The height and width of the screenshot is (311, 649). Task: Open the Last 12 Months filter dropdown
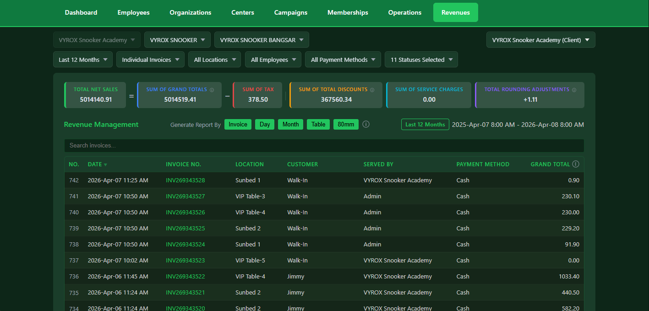pyautogui.click(x=82, y=59)
